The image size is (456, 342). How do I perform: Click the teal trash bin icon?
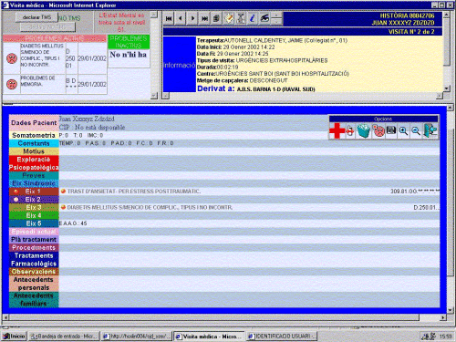(364, 131)
